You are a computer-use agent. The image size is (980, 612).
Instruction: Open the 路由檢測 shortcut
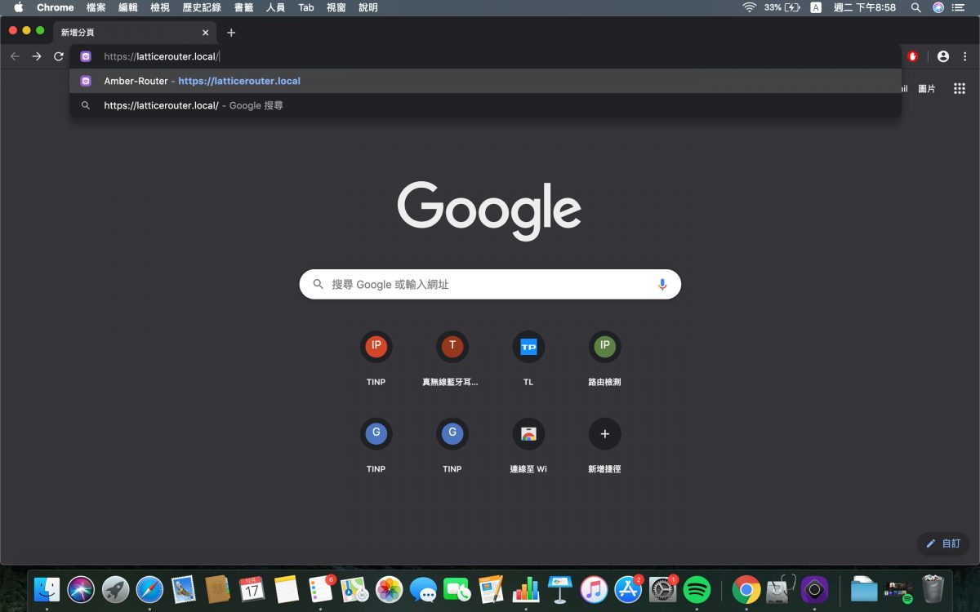pyautogui.click(x=604, y=357)
